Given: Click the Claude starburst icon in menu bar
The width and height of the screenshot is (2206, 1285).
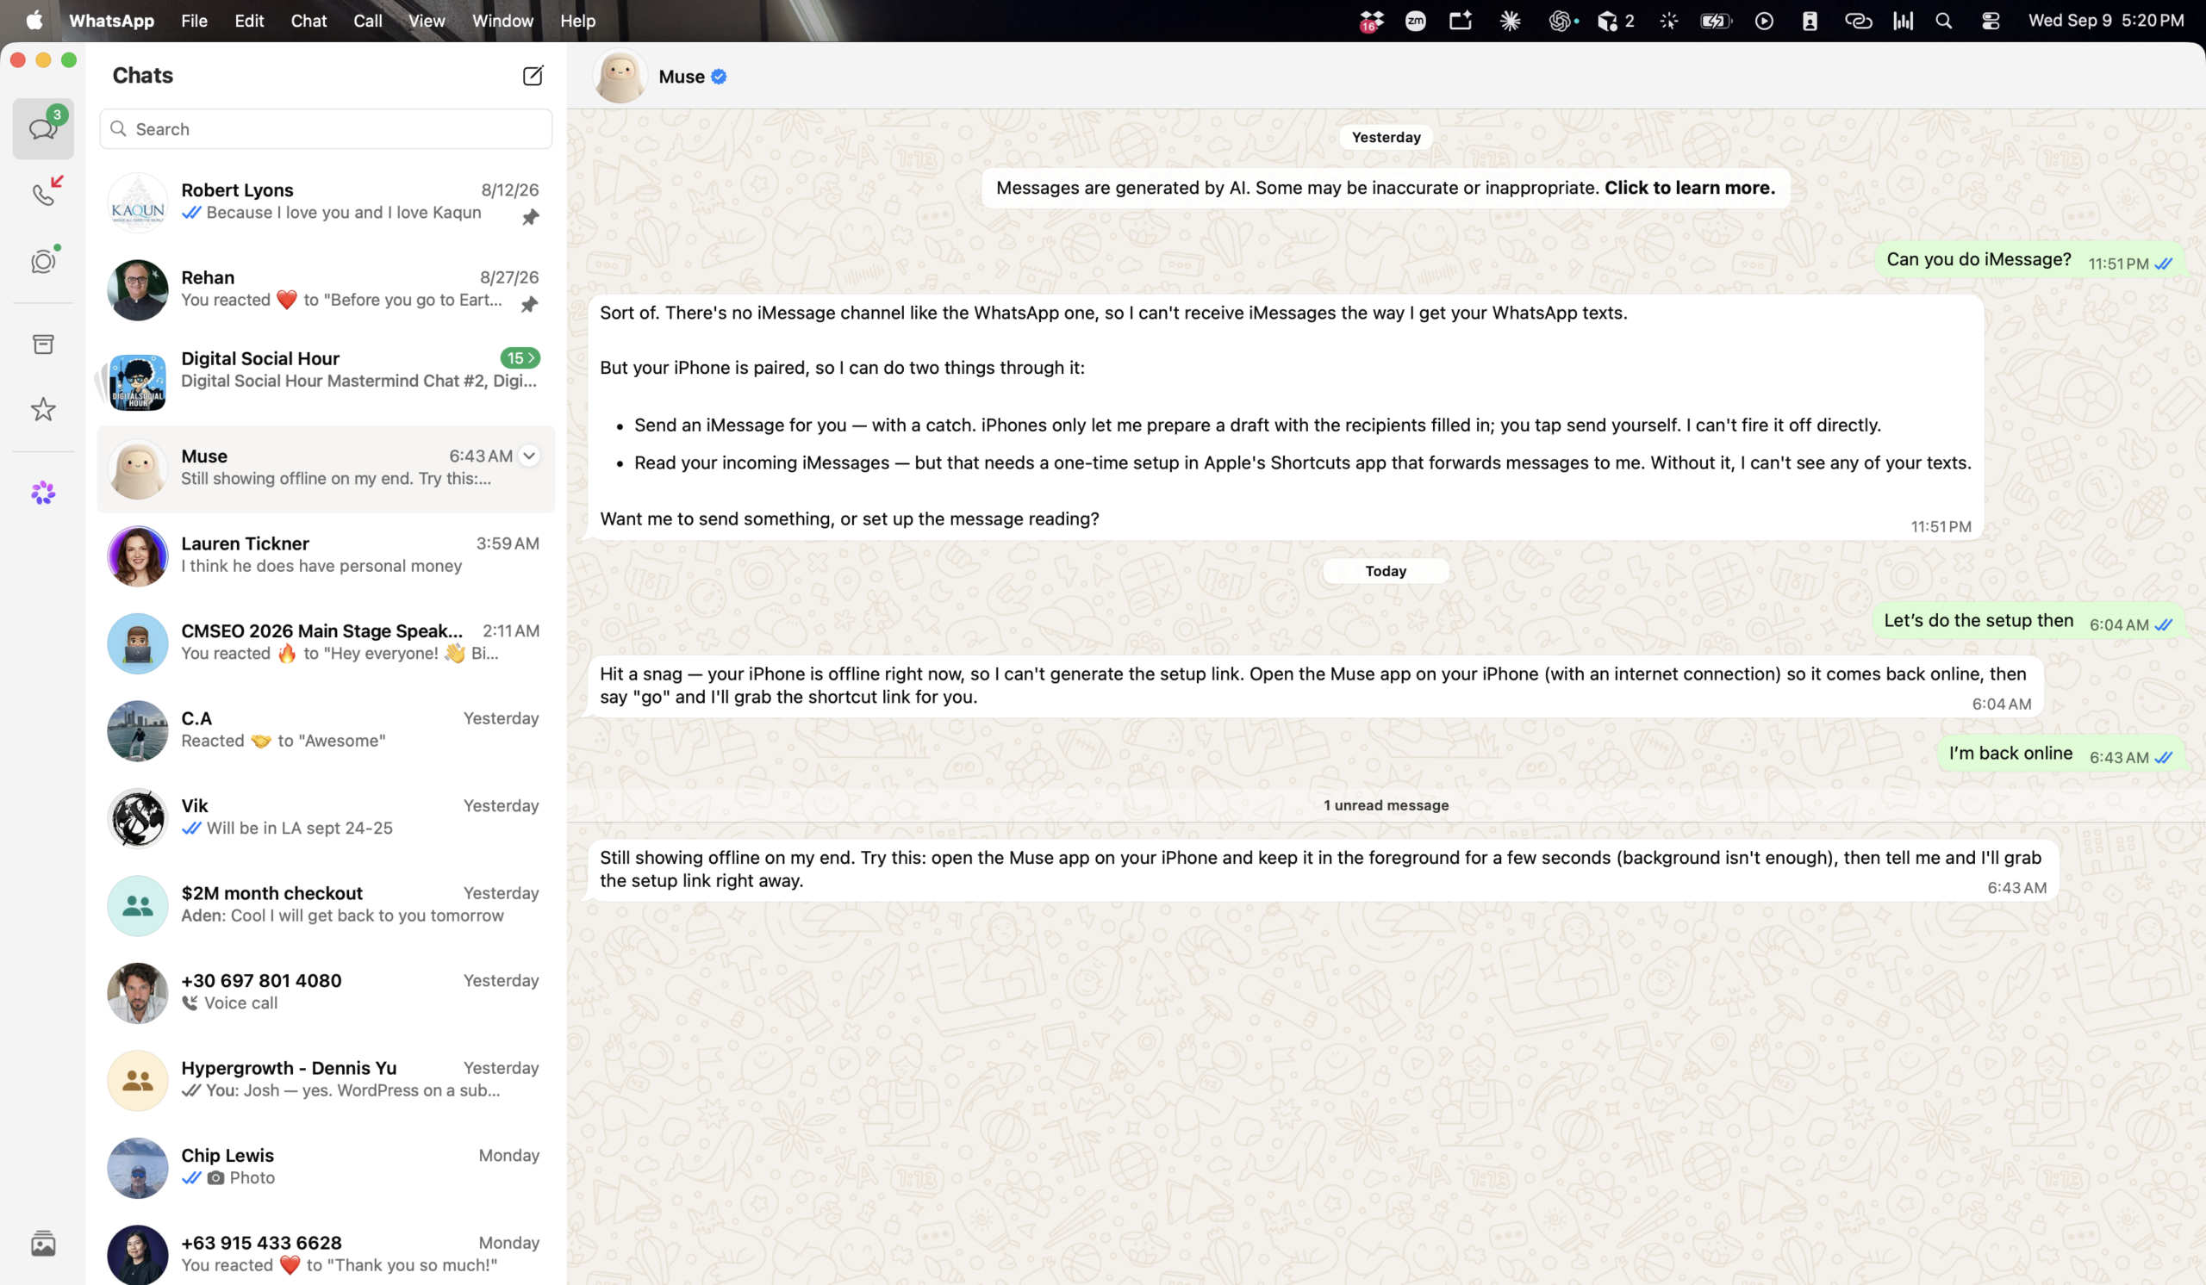Looking at the screenshot, I should tap(1510, 21).
